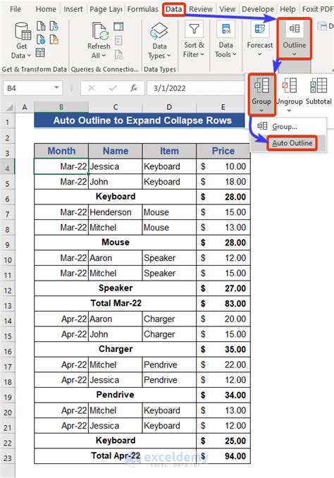
Task: Expand the Outline group button
Action: click(295, 39)
